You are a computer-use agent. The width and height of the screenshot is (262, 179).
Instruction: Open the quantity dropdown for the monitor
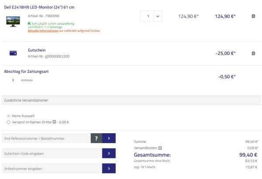click(157, 16)
